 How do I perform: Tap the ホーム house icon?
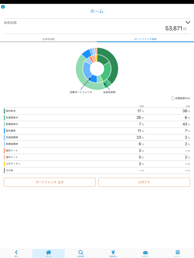click(48, 252)
